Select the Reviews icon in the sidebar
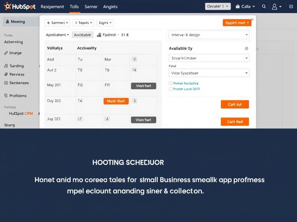The height and width of the screenshot is (222, 297). [7, 74]
